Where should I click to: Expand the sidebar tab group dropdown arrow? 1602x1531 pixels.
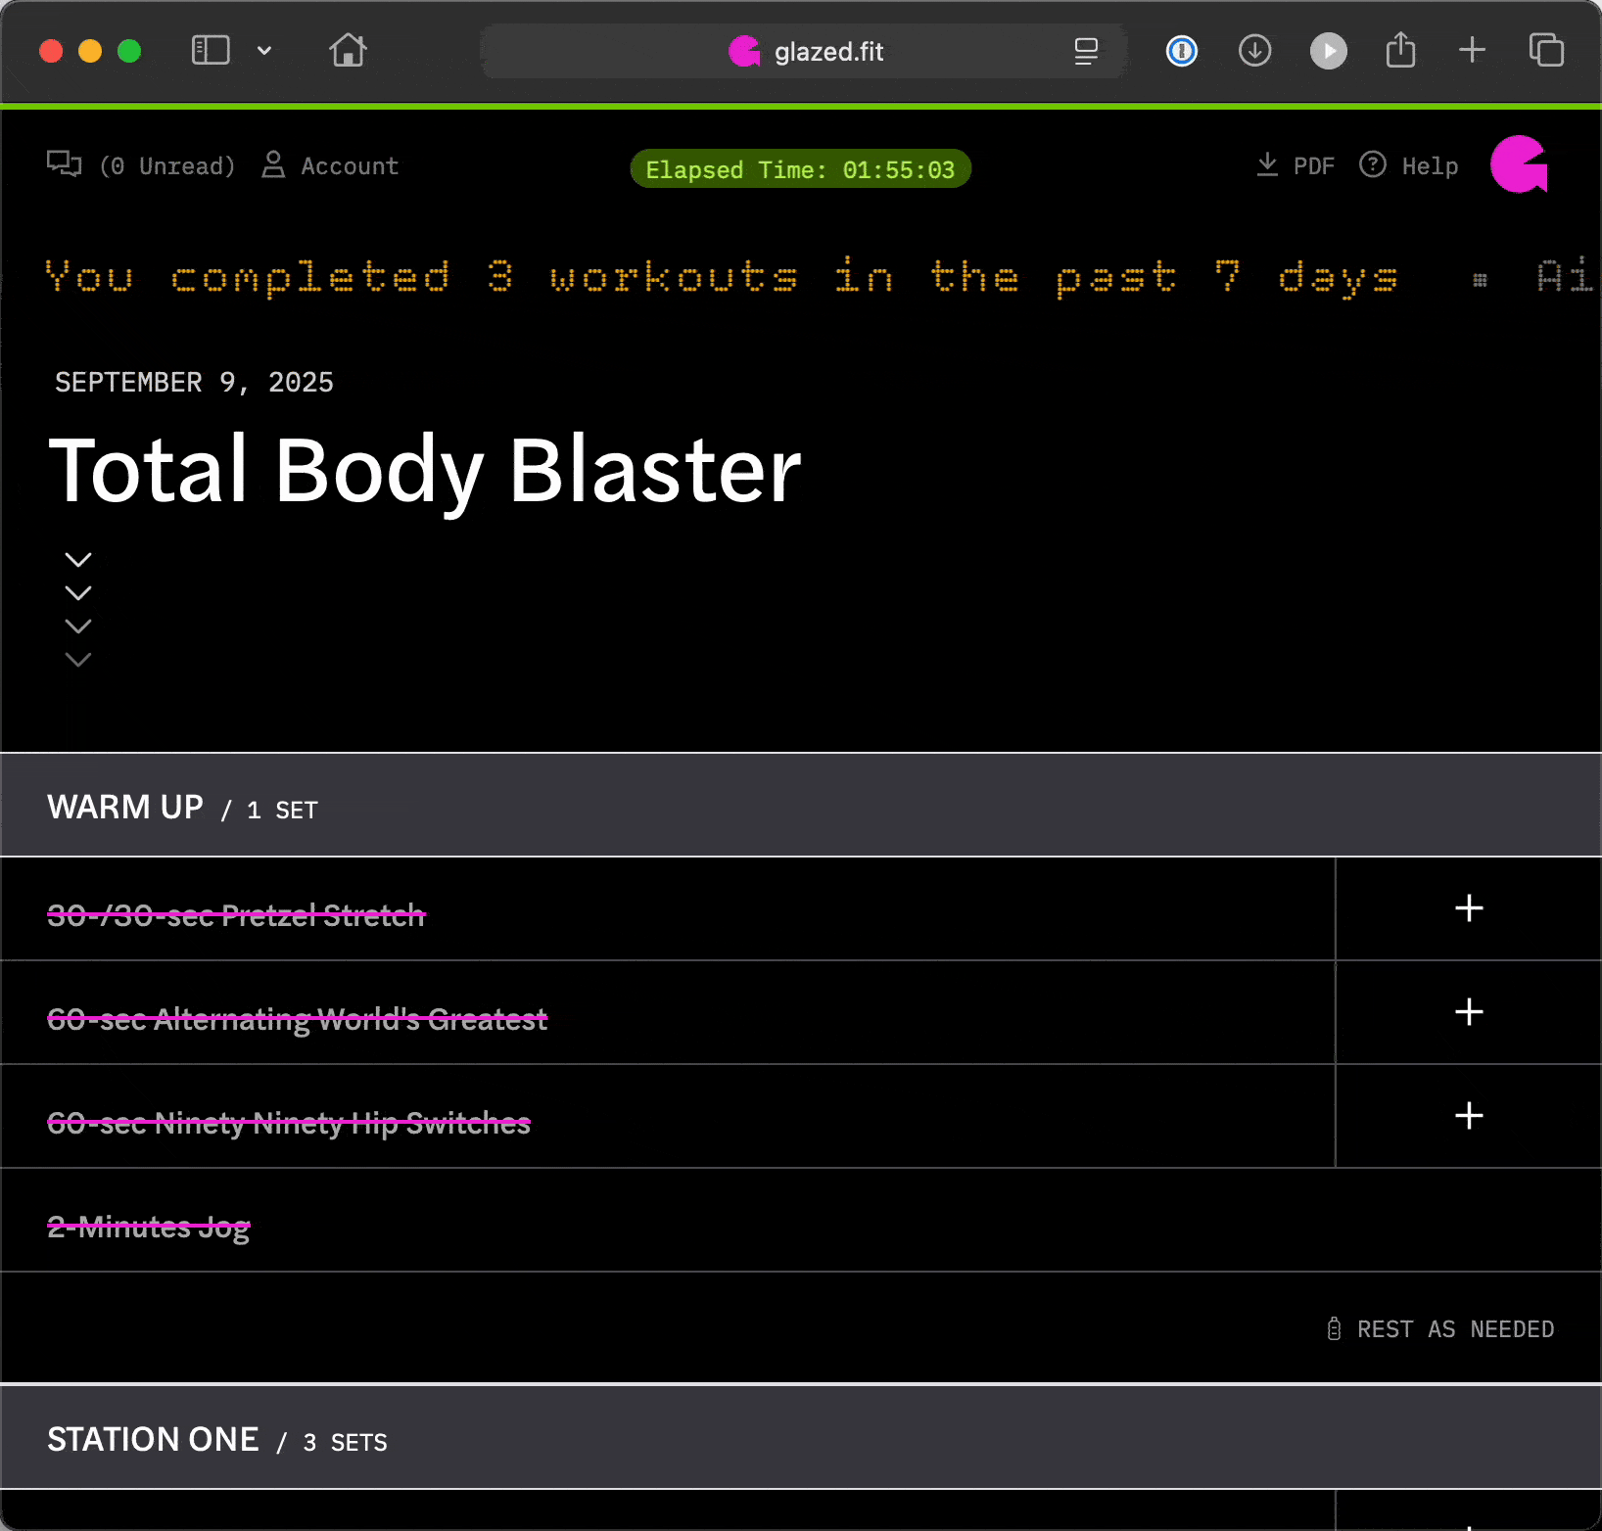pos(264,51)
